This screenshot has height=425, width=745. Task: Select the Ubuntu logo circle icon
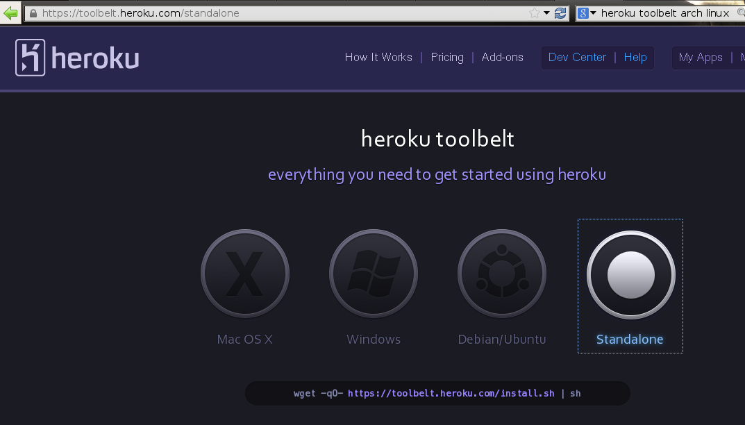pyautogui.click(x=502, y=274)
